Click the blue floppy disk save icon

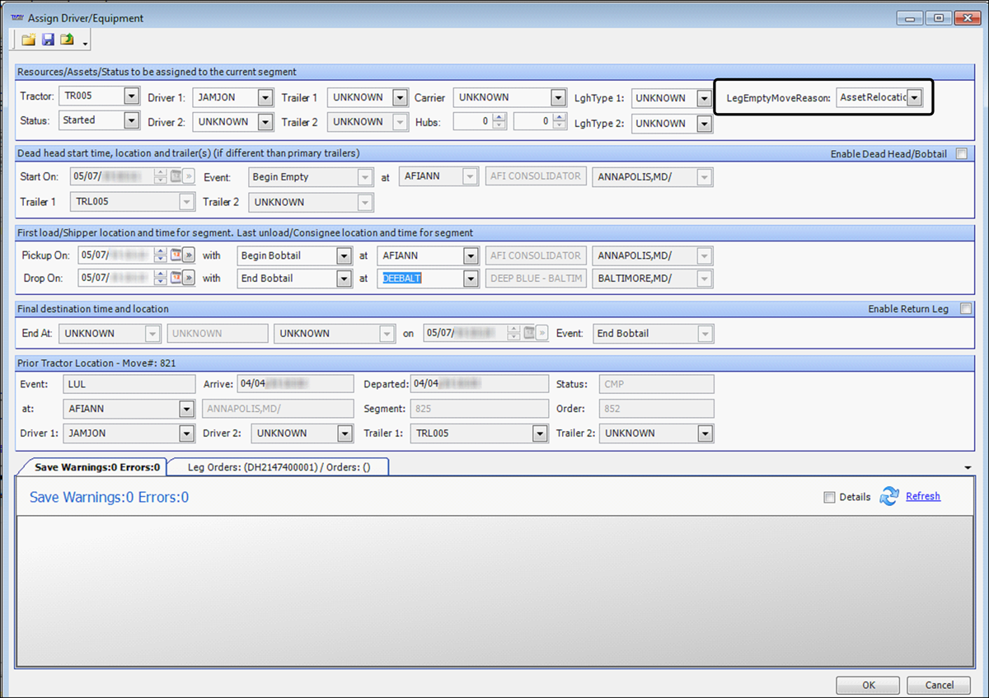coord(48,40)
